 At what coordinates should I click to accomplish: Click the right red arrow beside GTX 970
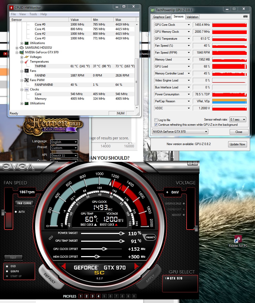click(136, 266)
